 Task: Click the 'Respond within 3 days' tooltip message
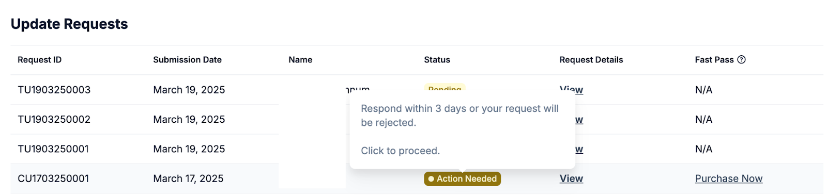coord(460,116)
